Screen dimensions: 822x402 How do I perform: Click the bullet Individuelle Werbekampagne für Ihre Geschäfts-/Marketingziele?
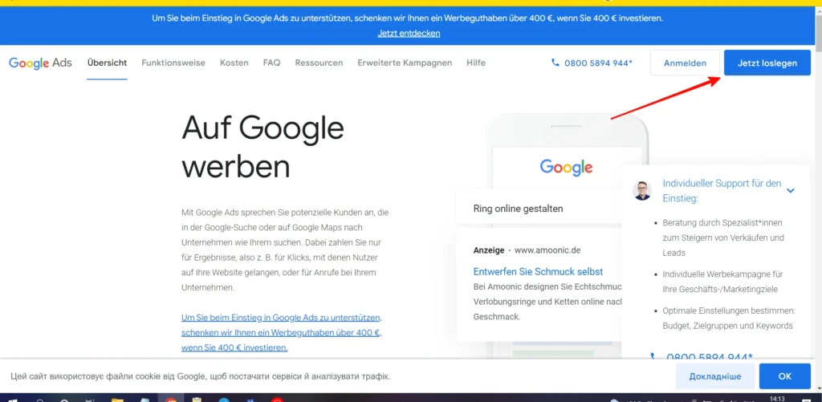click(x=723, y=282)
